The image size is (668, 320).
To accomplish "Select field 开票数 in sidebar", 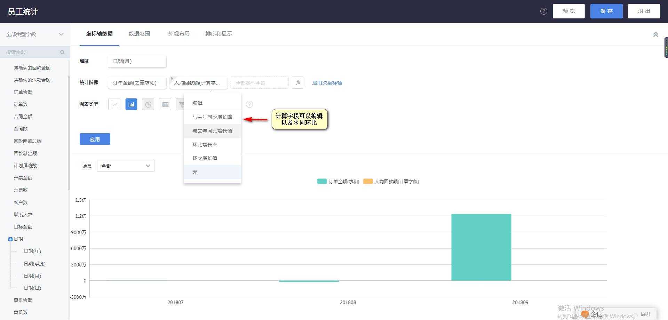I will (21, 190).
